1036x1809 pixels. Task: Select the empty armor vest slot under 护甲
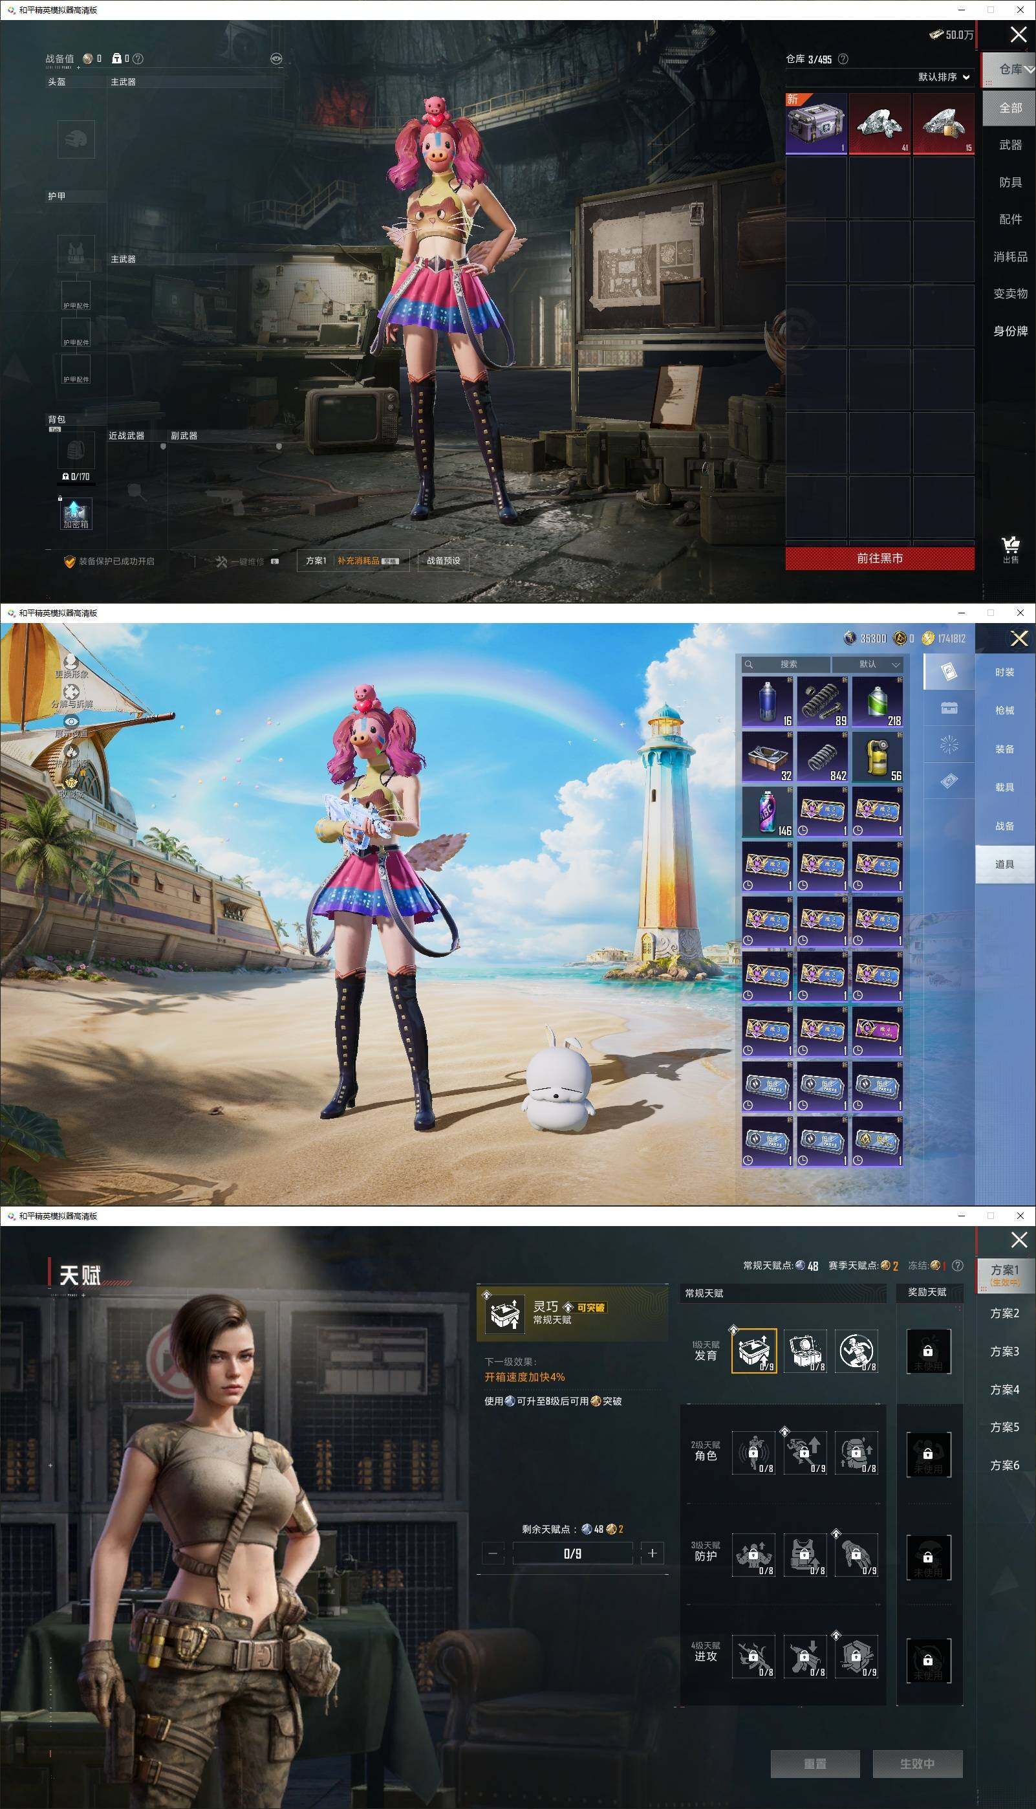tap(76, 254)
